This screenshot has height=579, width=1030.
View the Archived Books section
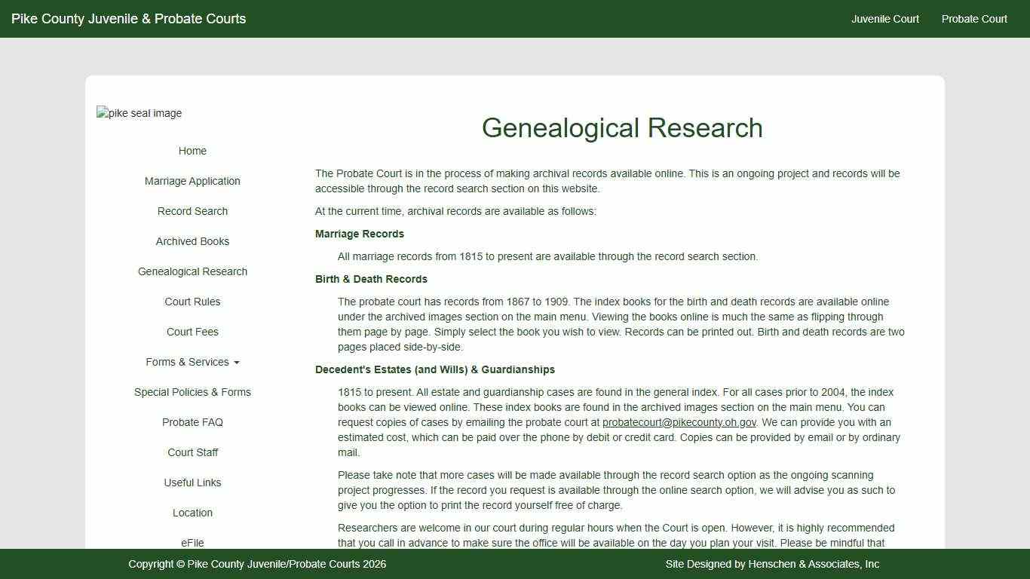click(192, 241)
